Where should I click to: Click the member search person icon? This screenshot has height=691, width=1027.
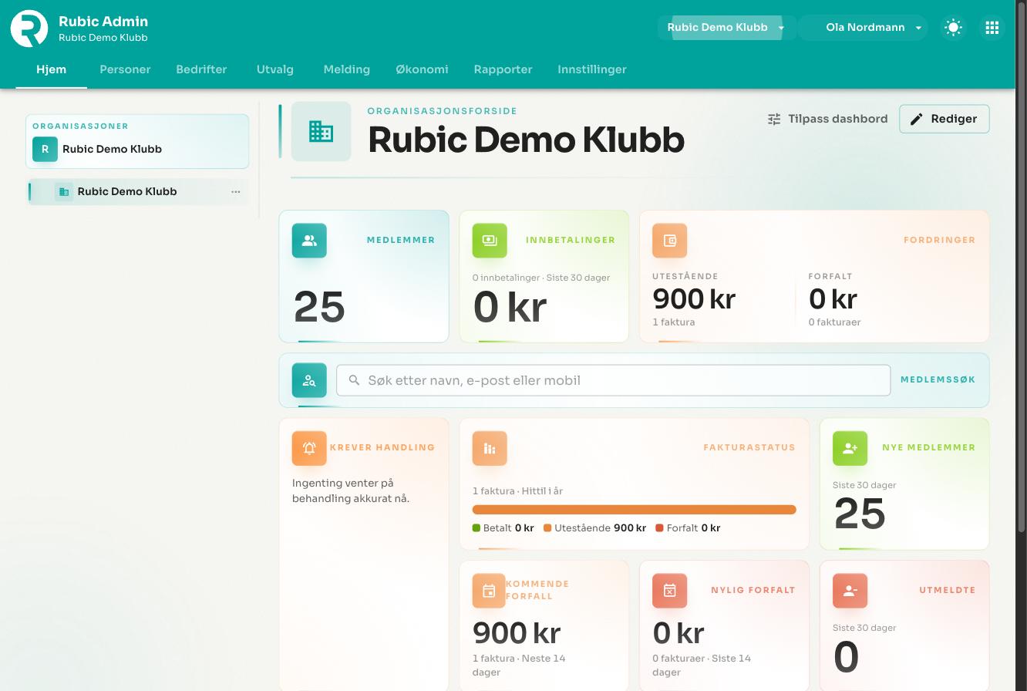tap(309, 380)
